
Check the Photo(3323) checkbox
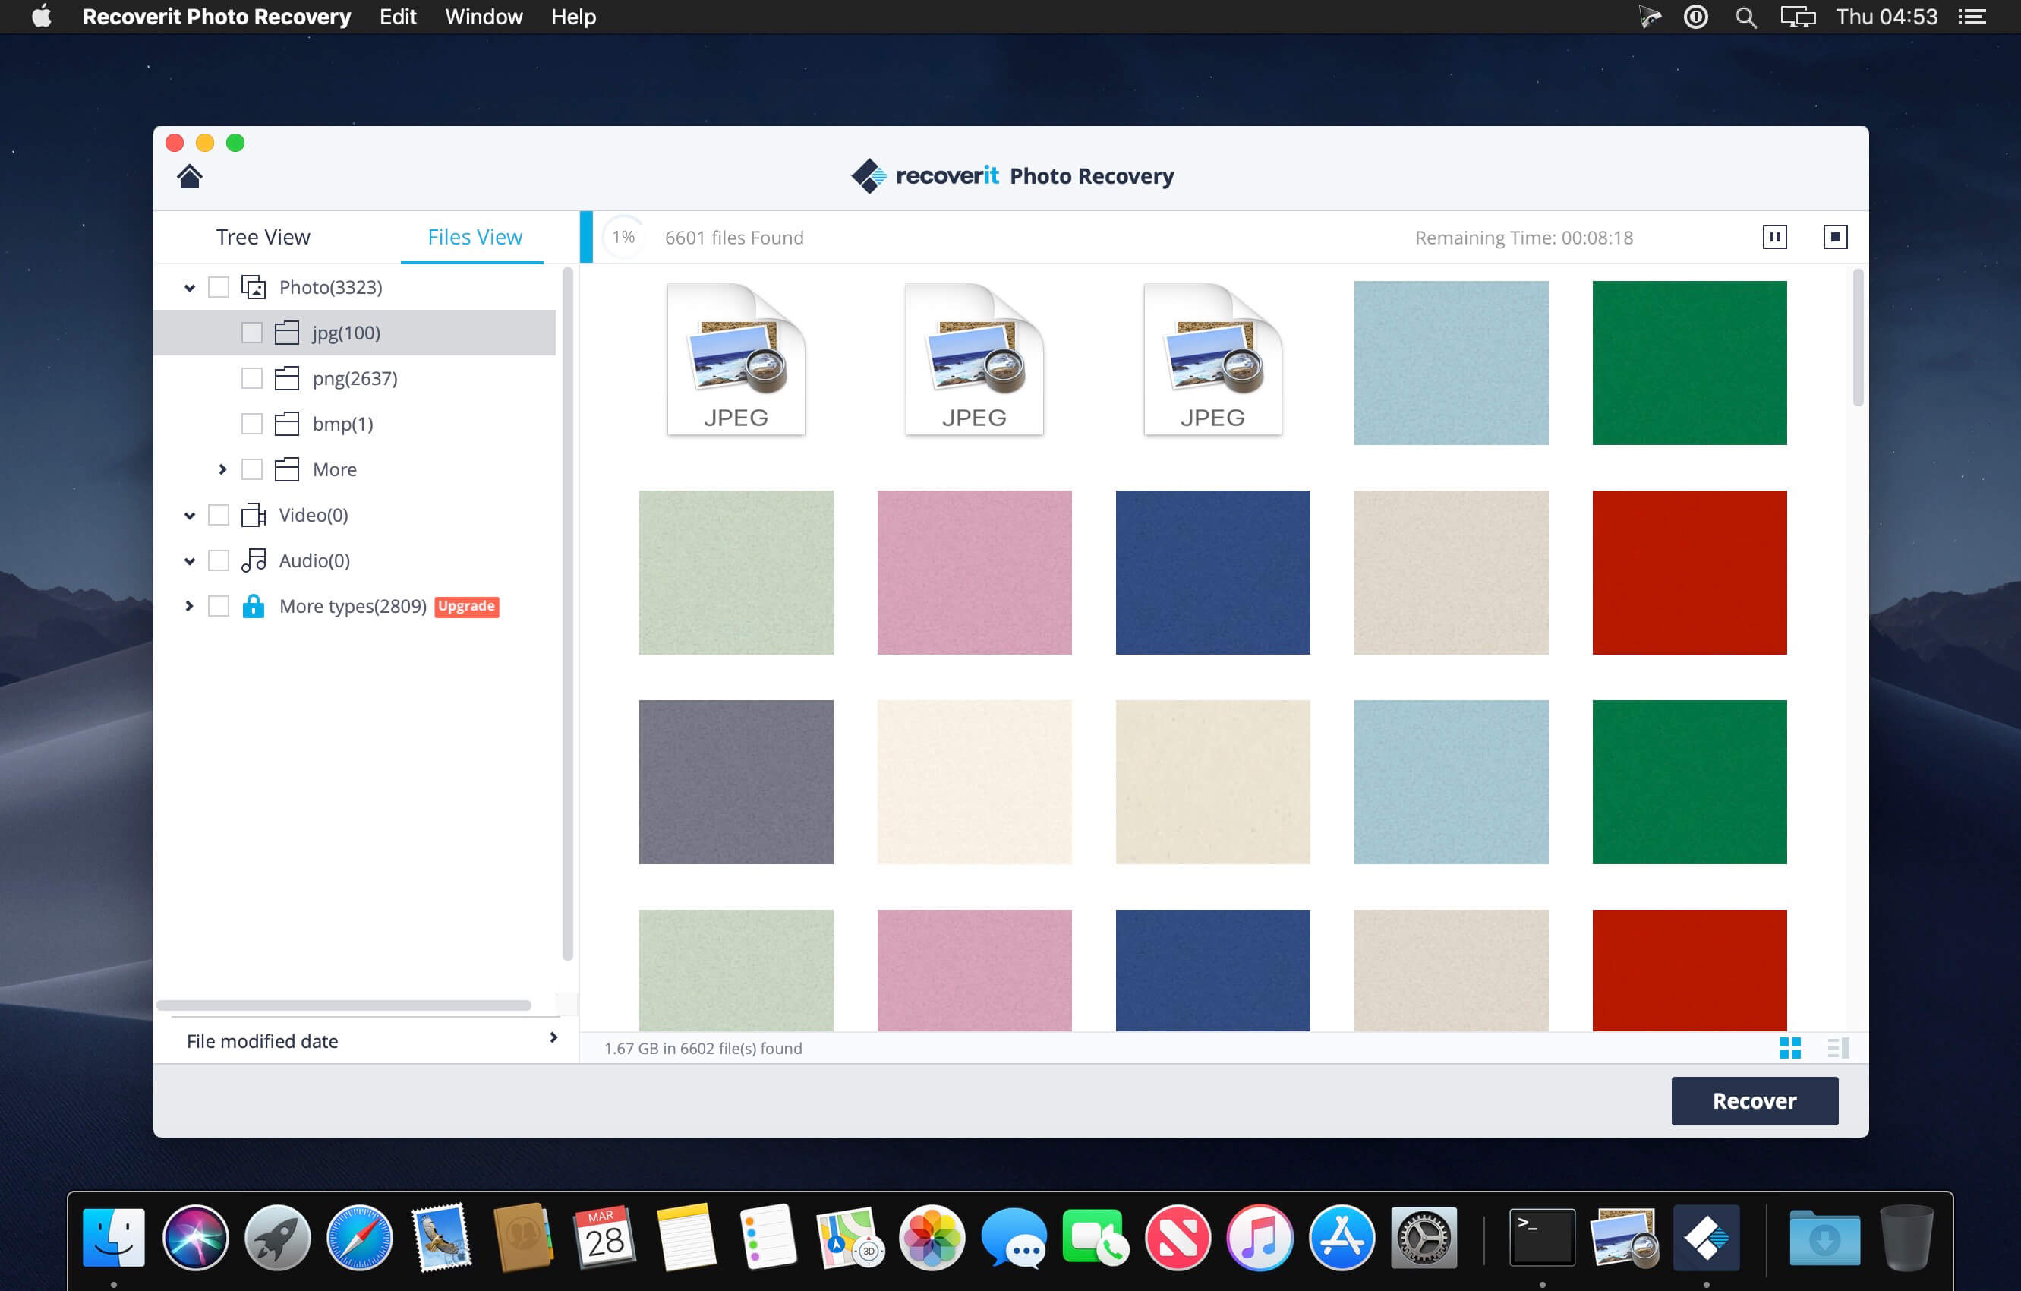218,287
